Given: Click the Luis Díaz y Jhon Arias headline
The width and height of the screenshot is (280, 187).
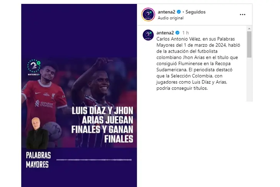Looking at the screenshot, I should [102, 125].
